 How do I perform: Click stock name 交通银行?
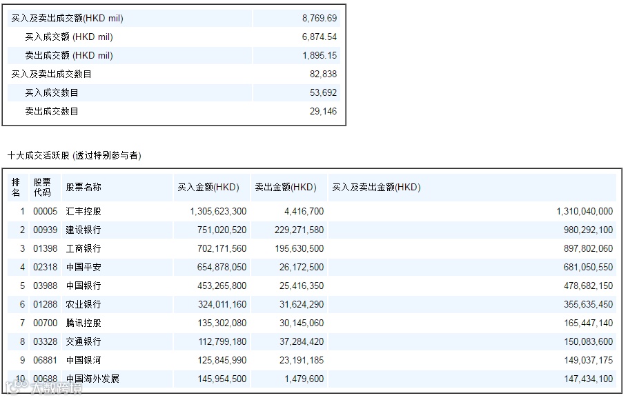84,341
